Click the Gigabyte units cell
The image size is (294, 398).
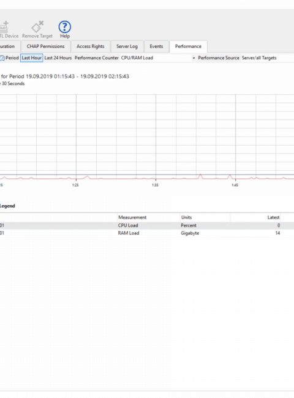tap(190, 233)
